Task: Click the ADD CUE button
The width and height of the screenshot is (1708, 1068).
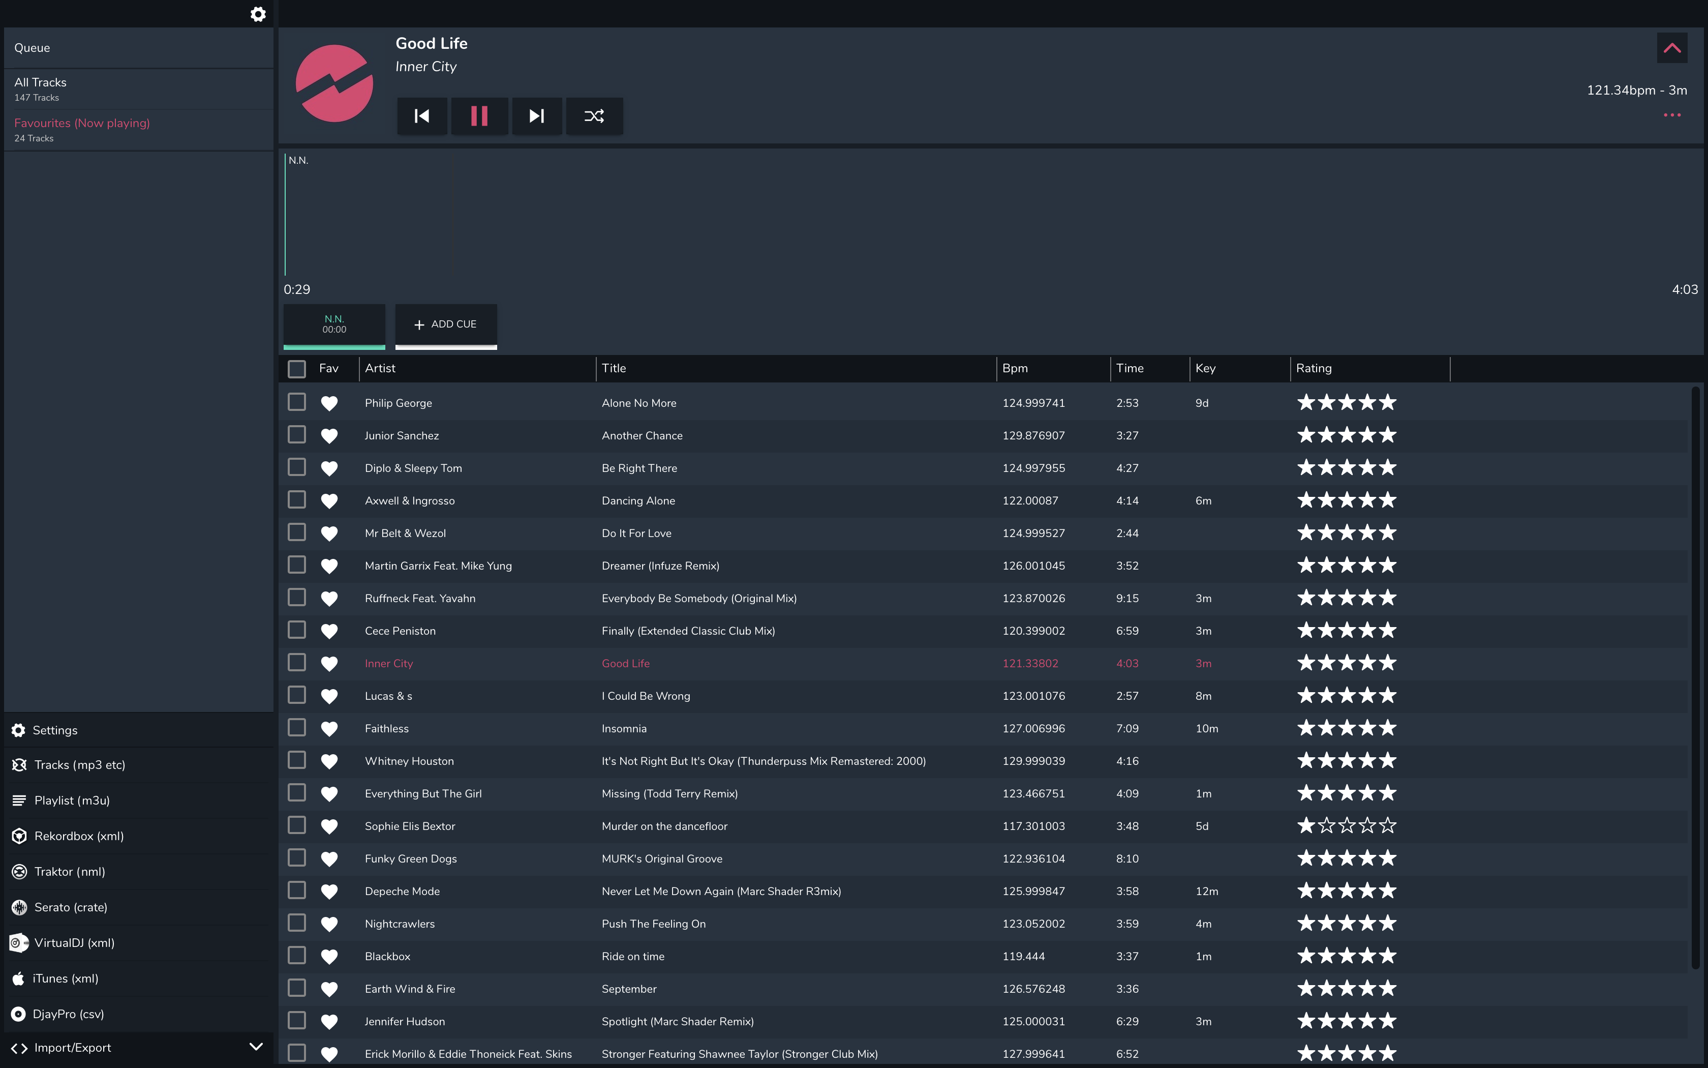Action: pos(445,324)
